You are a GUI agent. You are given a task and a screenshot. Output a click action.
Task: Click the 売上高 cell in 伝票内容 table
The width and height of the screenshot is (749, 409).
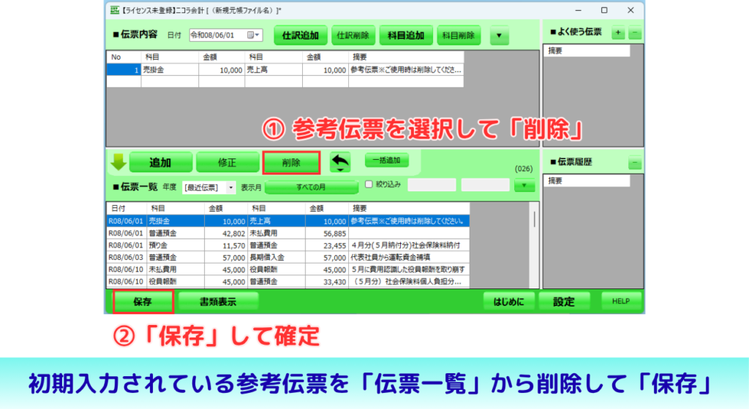pyautogui.click(x=274, y=69)
